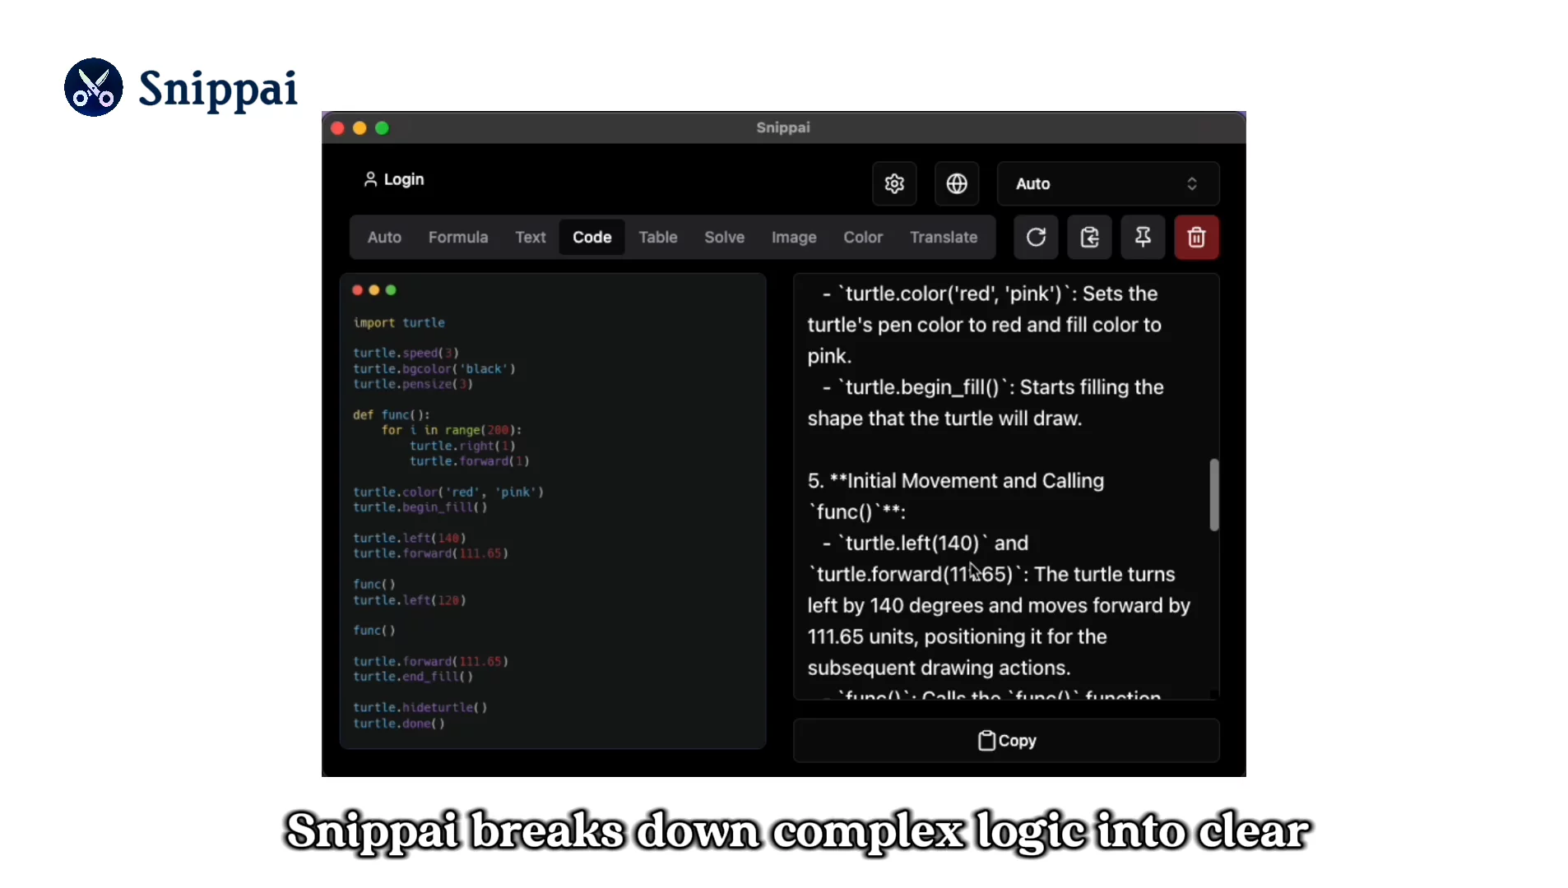The image size is (1568, 888).
Task: Click the 'import turtle' code line
Action: click(399, 323)
